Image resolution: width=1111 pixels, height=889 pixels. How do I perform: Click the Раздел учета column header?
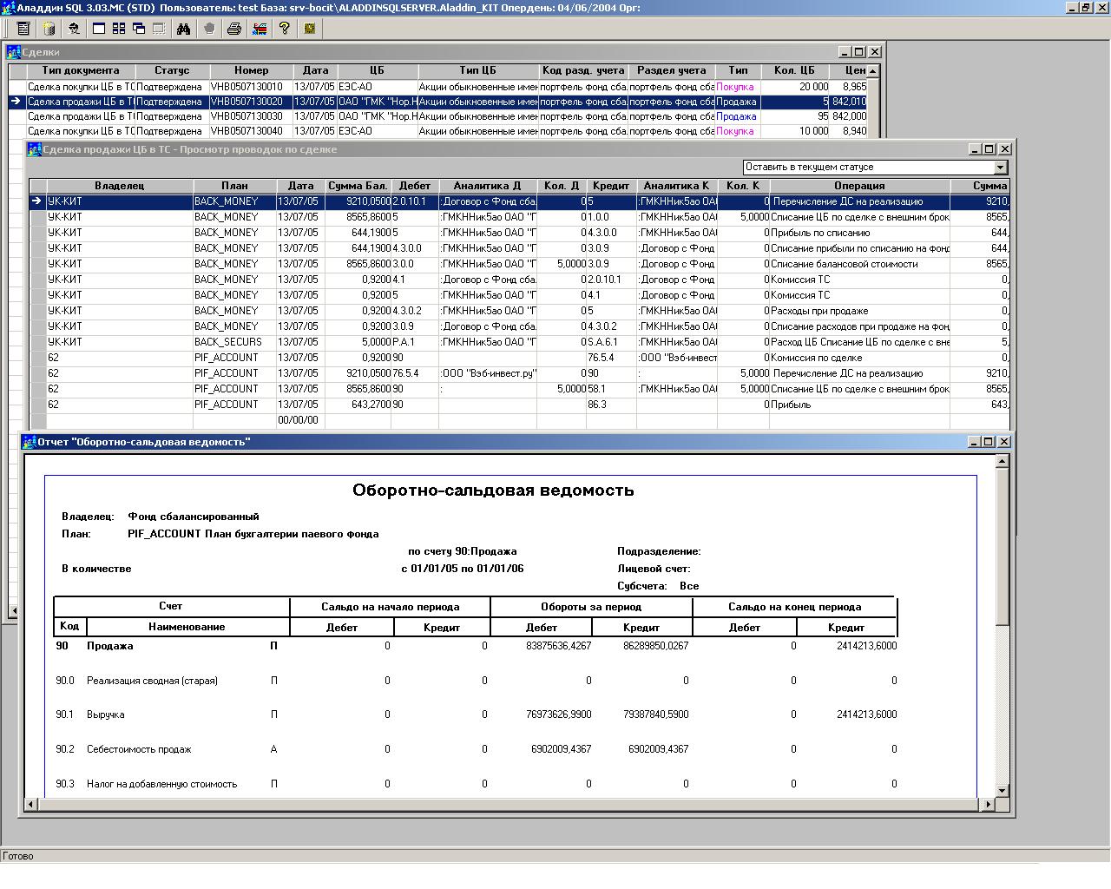pos(671,70)
